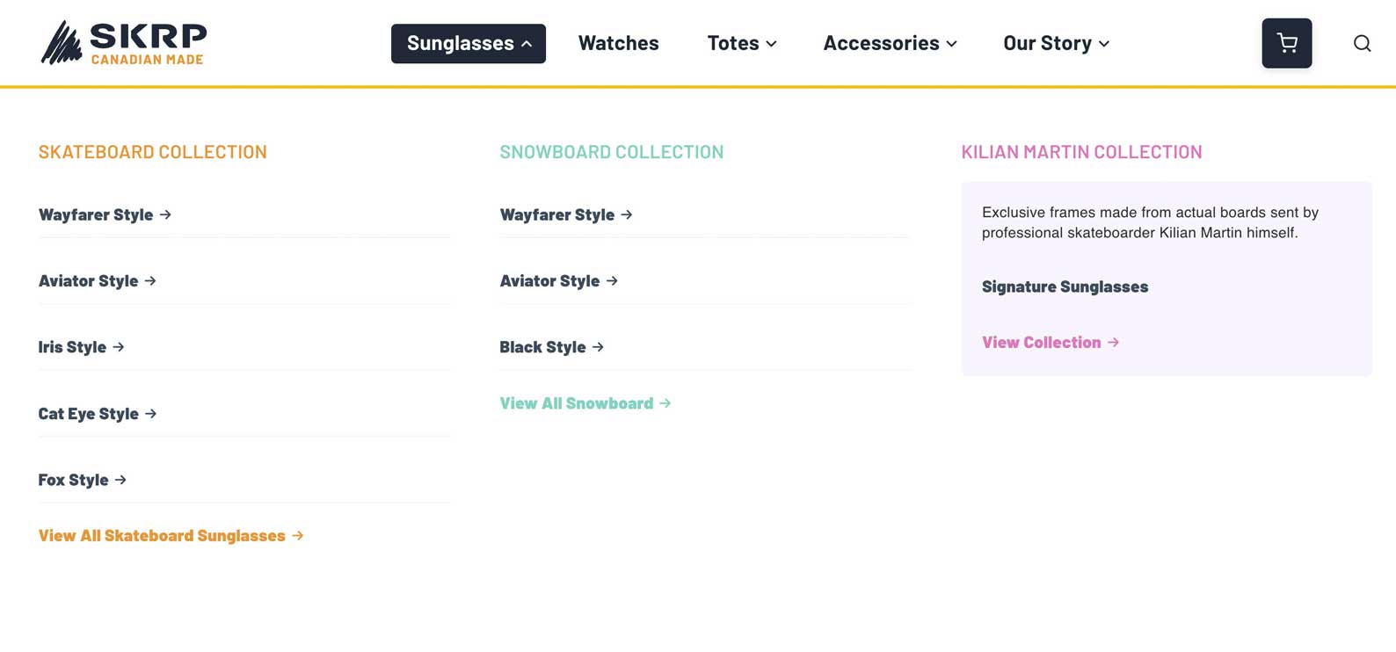
Task: Collapse the Sunglasses mega menu
Action: [x=468, y=43]
